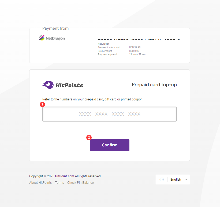Click the globe language icon
The image size is (220, 207).
pyautogui.click(x=162, y=179)
